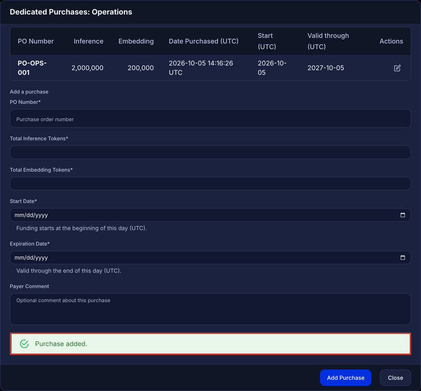Click the Dedicated Purchases: Operations title
The height and width of the screenshot is (391, 421).
pyautogui.click(x=71, y=12)
